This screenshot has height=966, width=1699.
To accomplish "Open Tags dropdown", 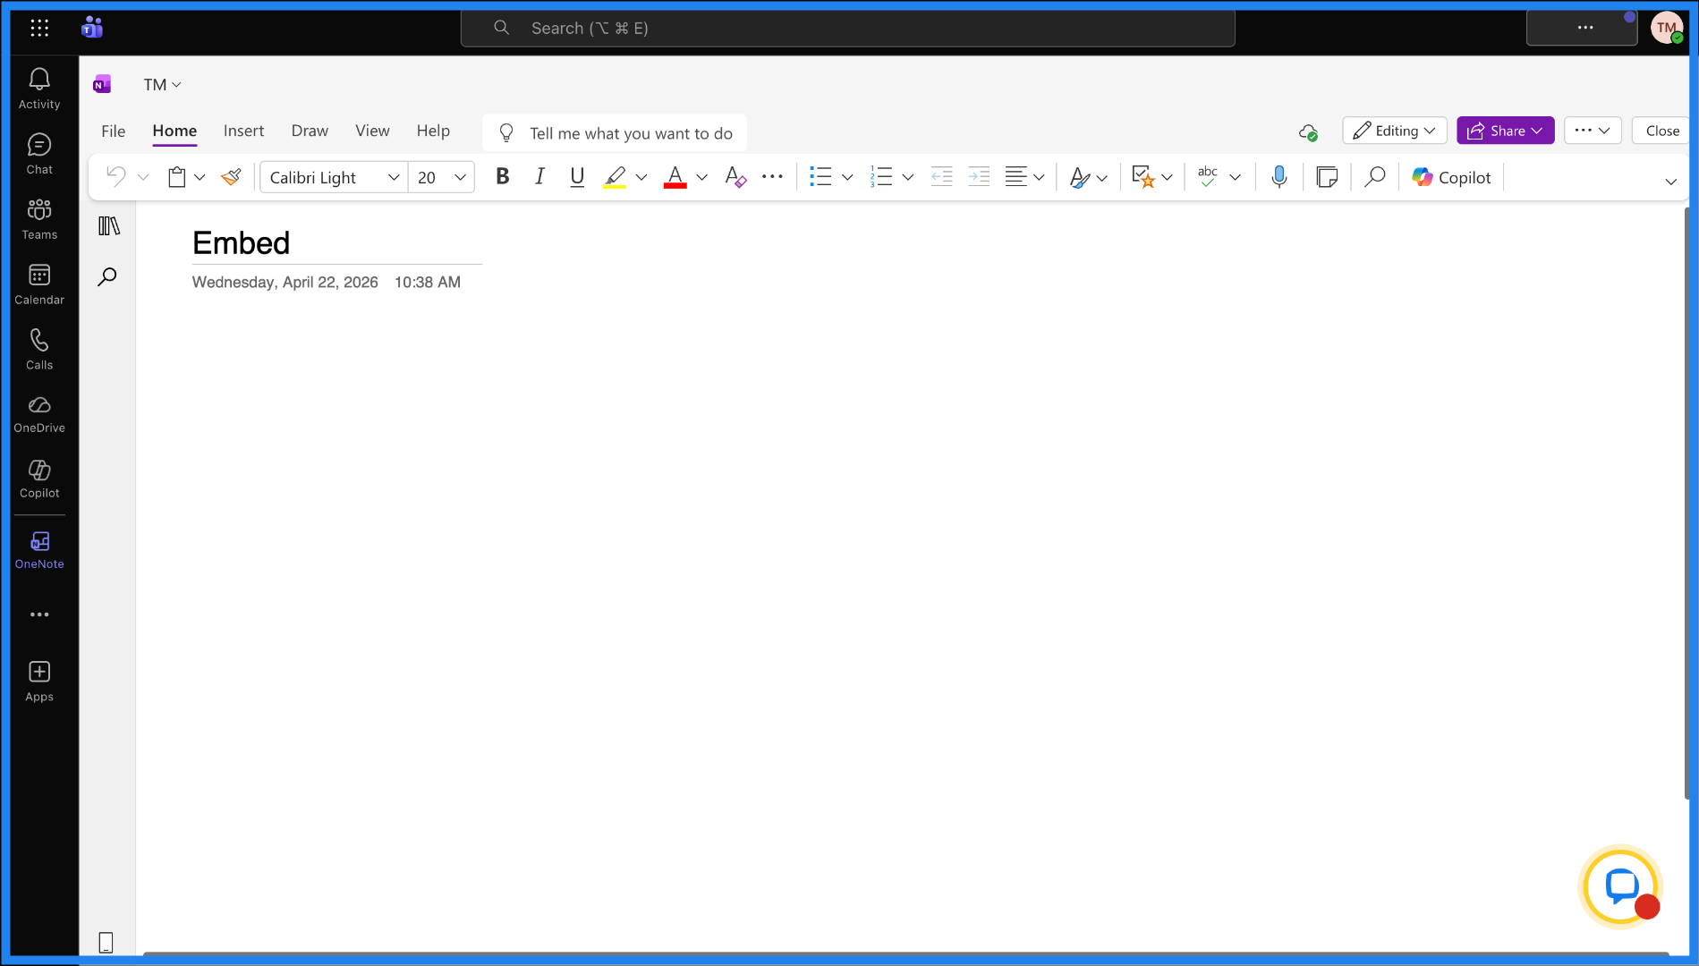I will tap(1151, 177).
